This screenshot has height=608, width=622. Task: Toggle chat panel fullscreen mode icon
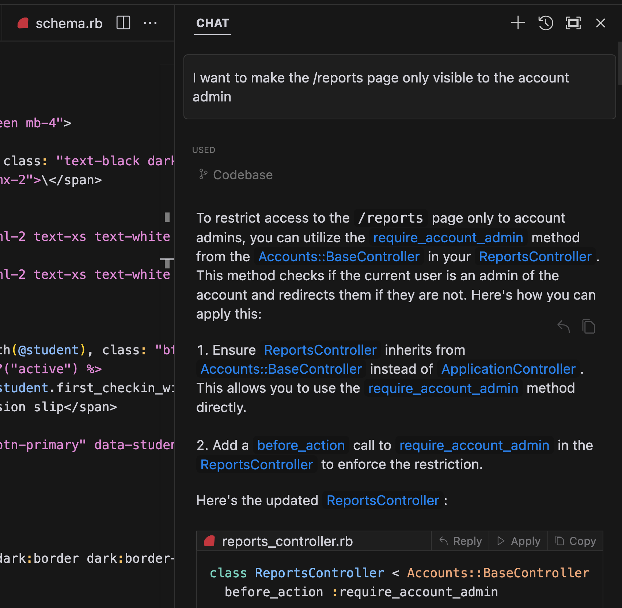click(x=573, y=23)
